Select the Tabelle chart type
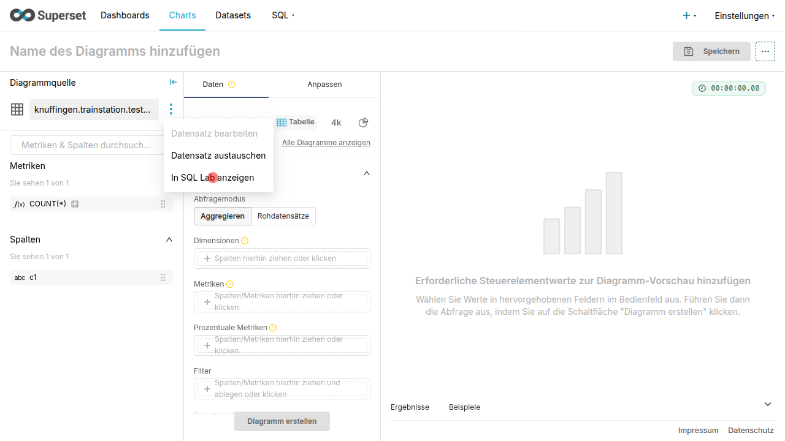This screenshot has height=441, width=785. 296,122
